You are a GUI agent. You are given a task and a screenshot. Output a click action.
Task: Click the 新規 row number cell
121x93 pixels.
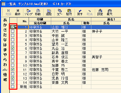point(23,87)
